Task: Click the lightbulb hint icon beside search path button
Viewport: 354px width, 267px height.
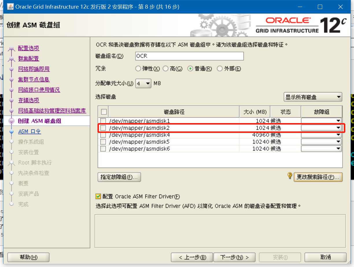Action: [x=290, y=176]
